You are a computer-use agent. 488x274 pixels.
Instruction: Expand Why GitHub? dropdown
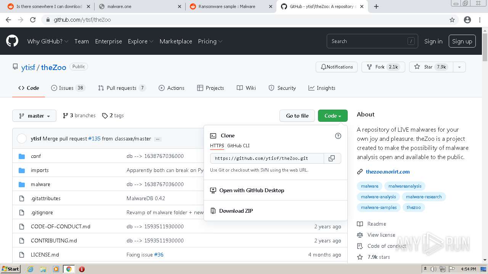[x=48, y=41]
